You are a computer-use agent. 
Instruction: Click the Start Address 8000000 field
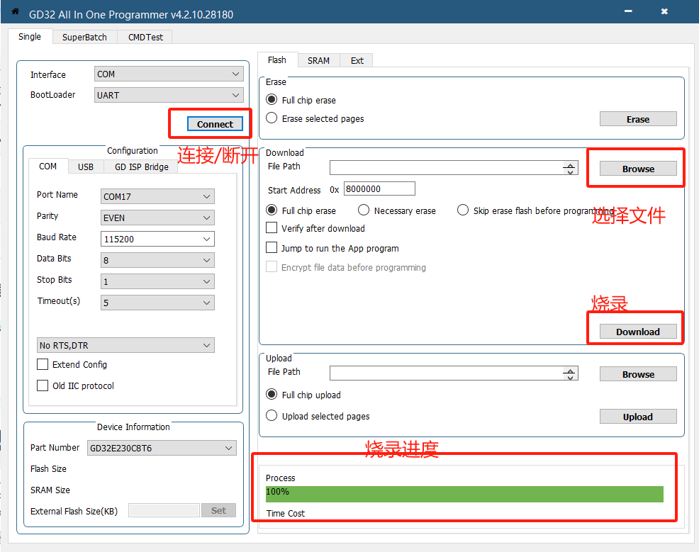[x=379, y=189]
